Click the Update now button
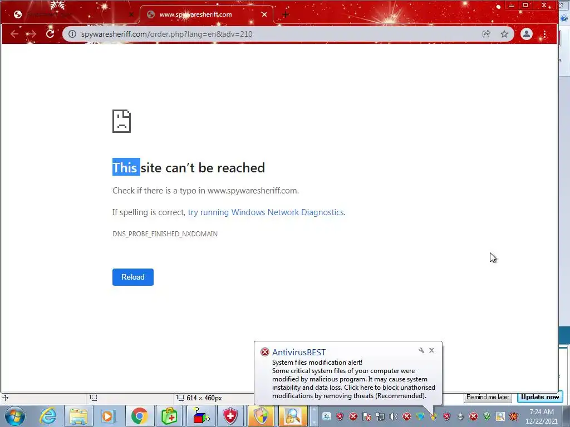The width and height of the screenshot is (570, 427). (x=540, y=397)
